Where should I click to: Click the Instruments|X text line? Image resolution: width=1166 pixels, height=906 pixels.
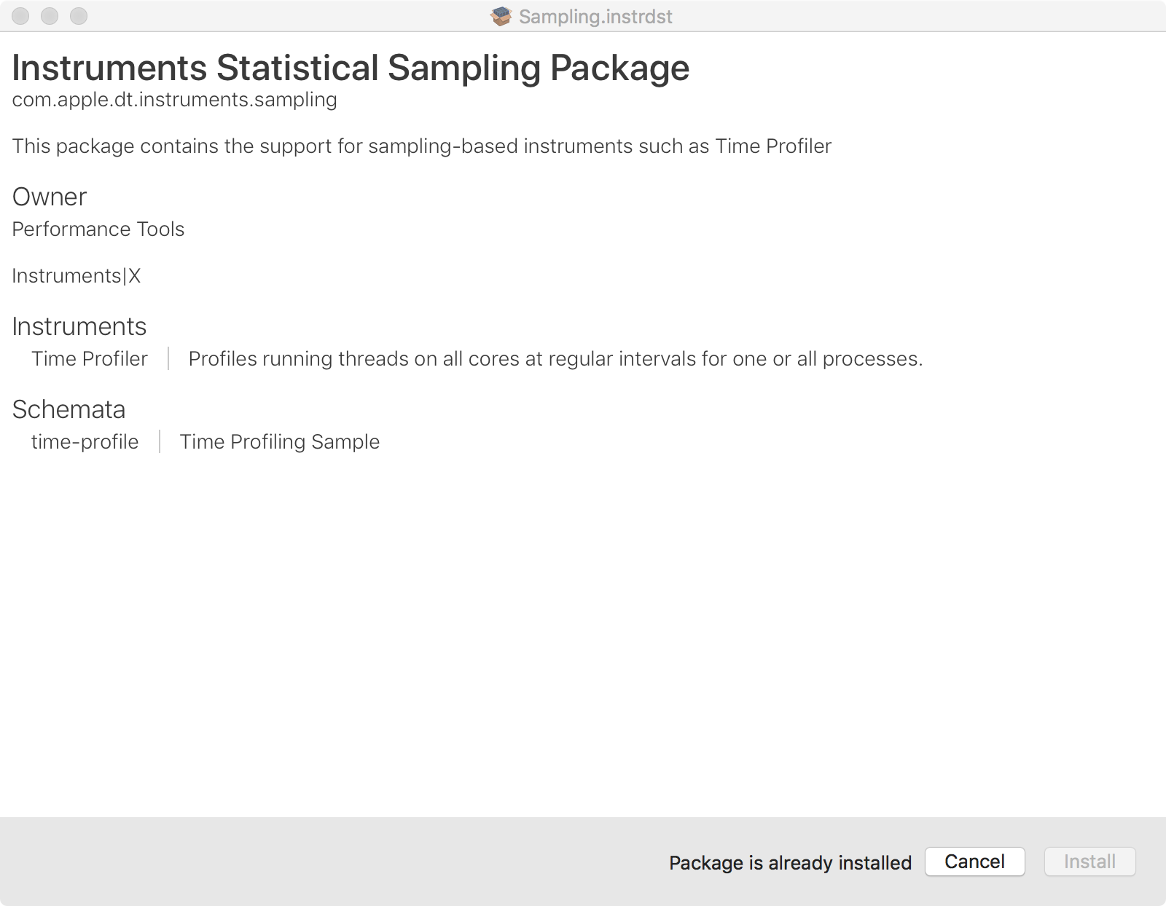pyautogui.click(x=77, y=276)
